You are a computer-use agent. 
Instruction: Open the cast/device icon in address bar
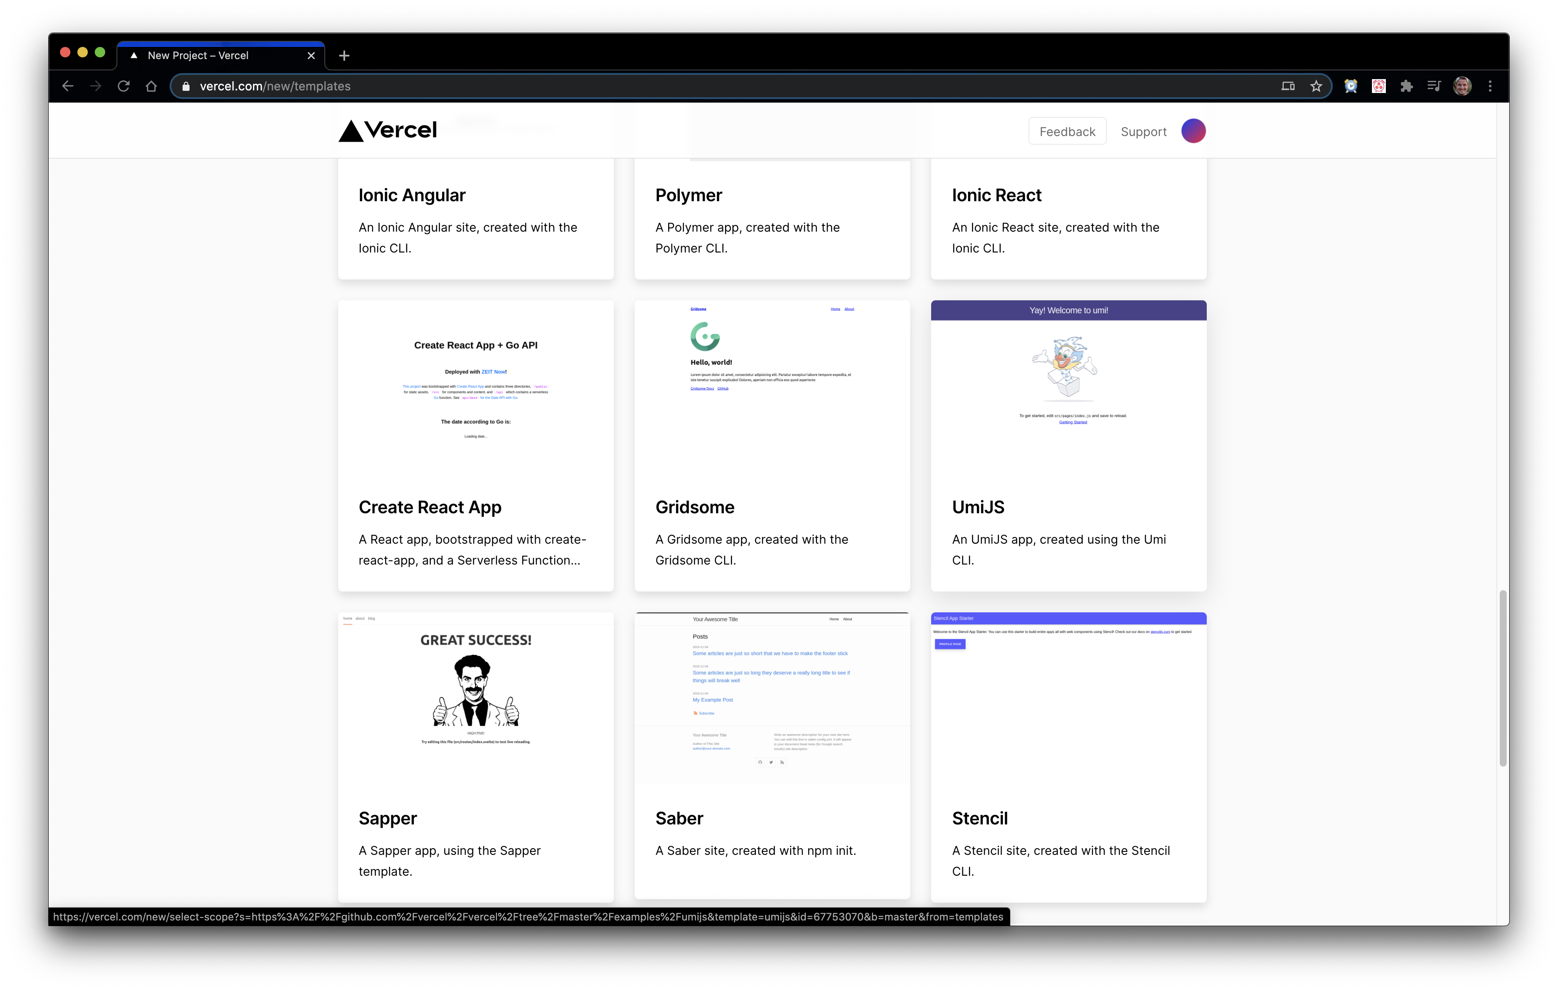click(x=1288, y=86)
